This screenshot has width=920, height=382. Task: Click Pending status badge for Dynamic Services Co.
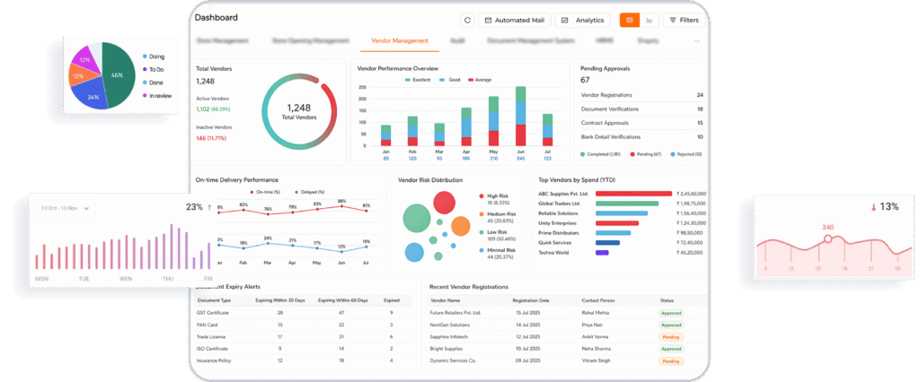[x=670, y=361]
